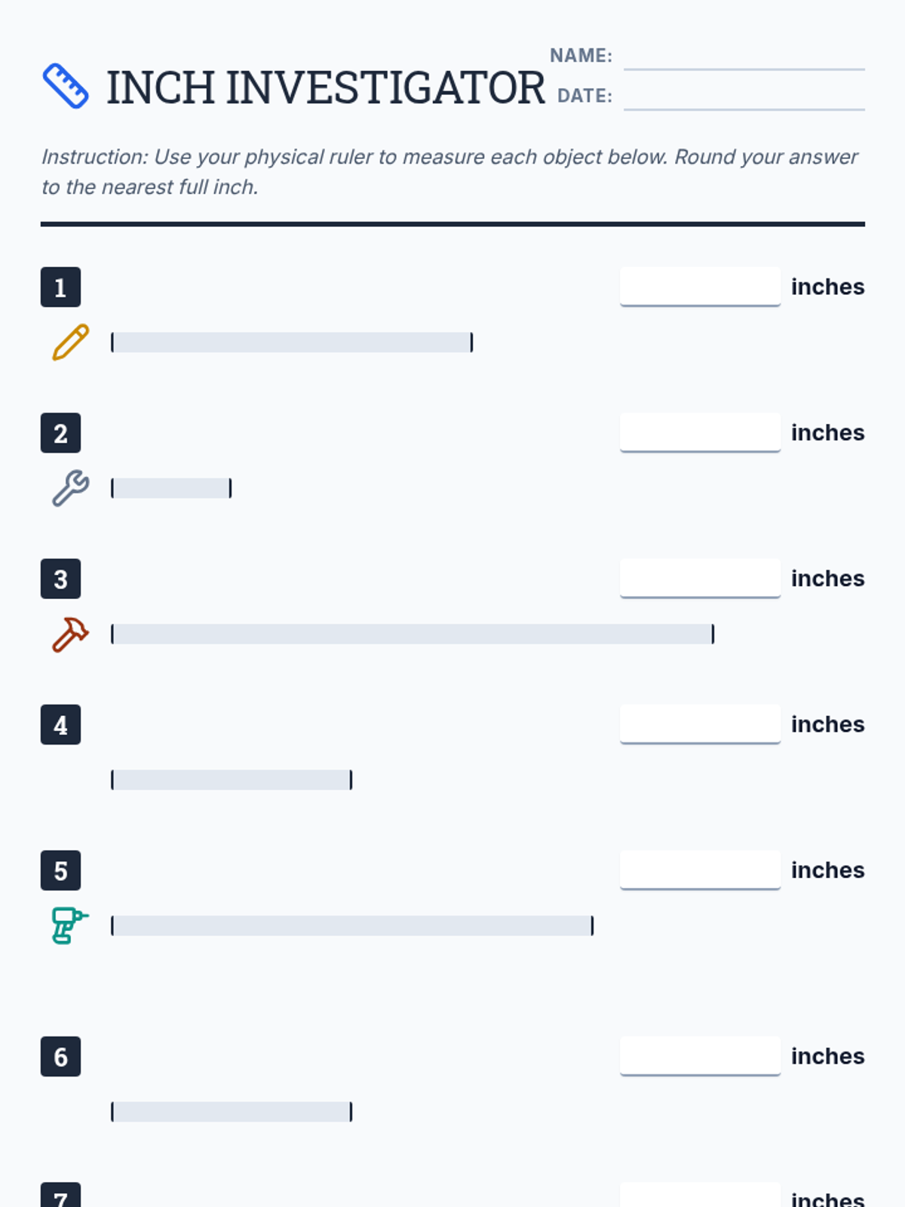This screenshot has width=905, height=1207.
Task: Click the teal drill icon
Action: (70, 926)
